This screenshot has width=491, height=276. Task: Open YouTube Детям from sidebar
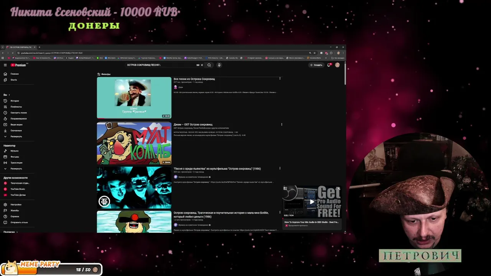18,195
